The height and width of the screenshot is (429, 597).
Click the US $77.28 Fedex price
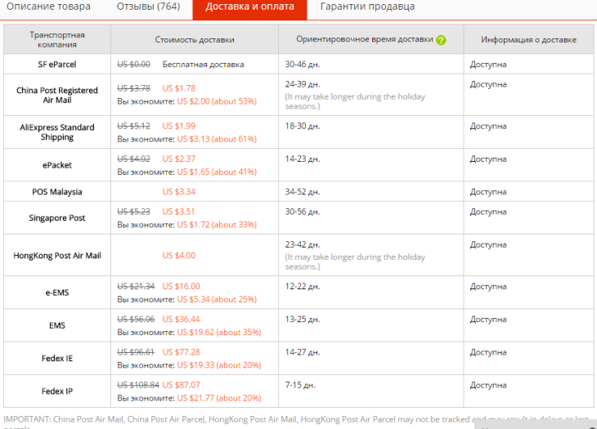coord(181,352)
